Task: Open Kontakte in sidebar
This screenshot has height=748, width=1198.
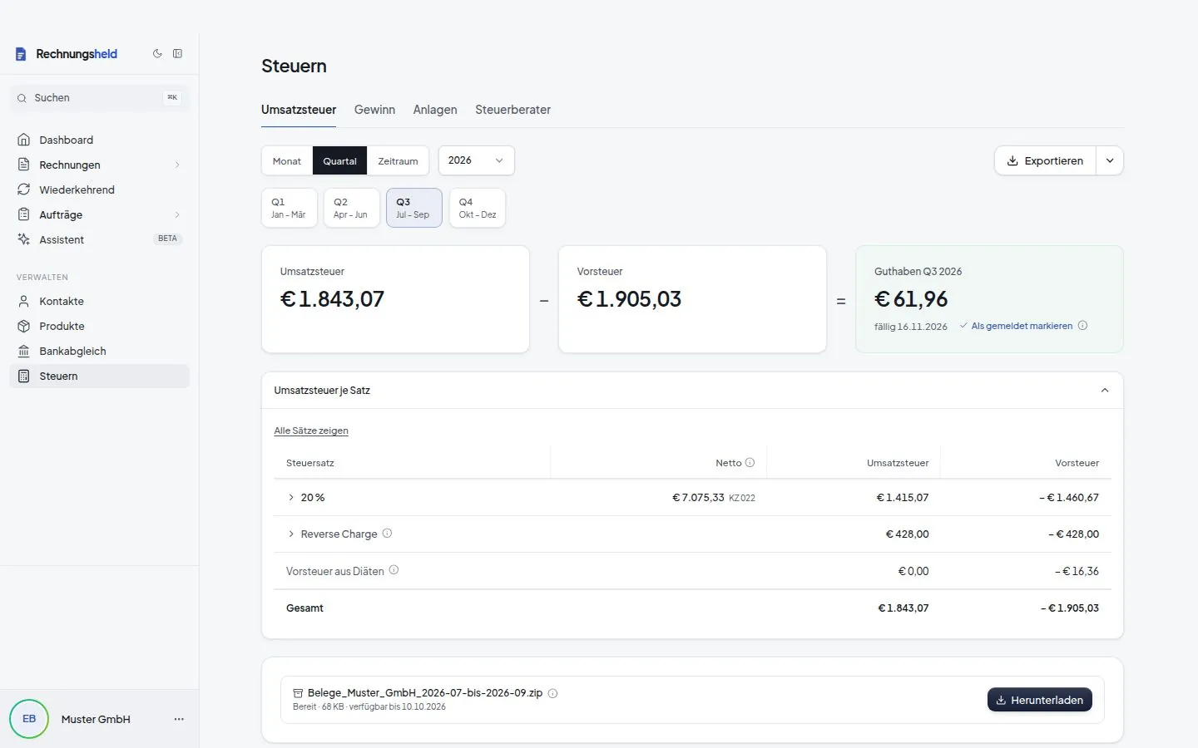Action: click(x=100, y=301)
